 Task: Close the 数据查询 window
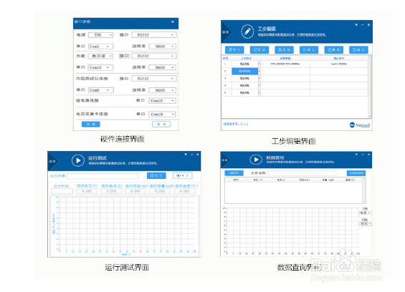tap(368, 155)
